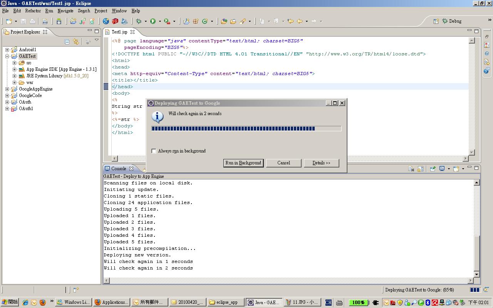Expand the GoogleAppEngine project node
The width and height of the screenshot is (493, 308).
tap(7, 89)
